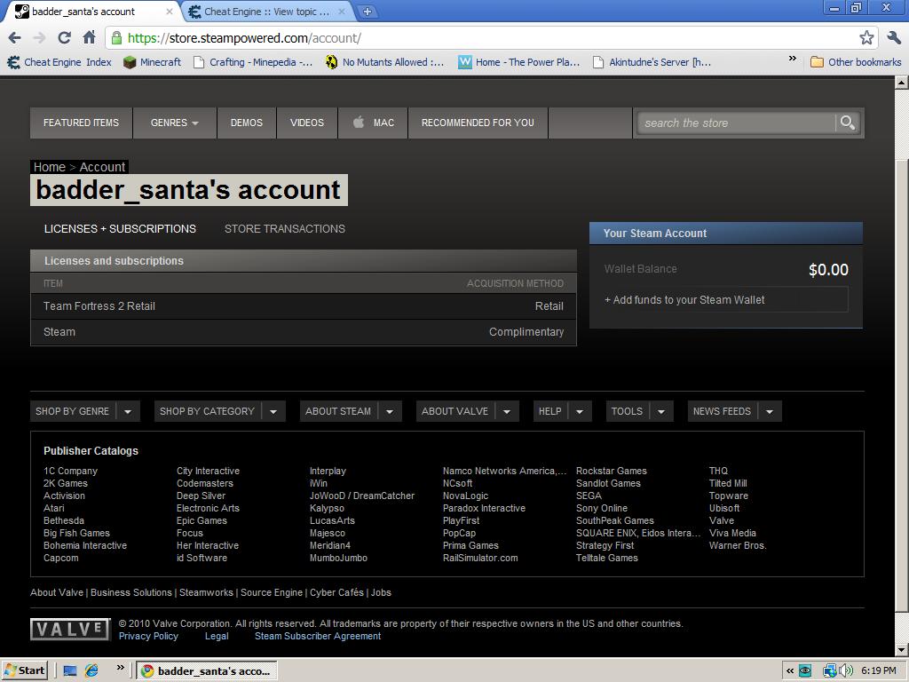This screenshot has width=909, height=682.
Task: Click the volume icon in system tray
Action: (x=846, y=671)
